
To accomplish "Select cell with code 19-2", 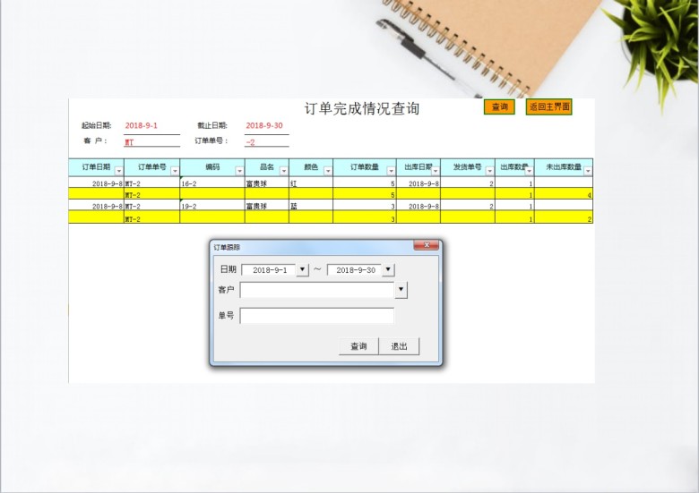I will click(x=212, y=205).
